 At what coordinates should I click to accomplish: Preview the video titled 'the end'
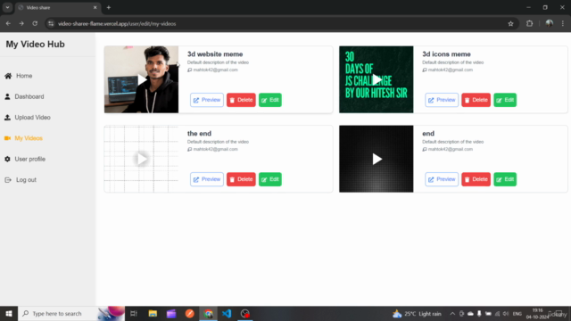point(206,179)
